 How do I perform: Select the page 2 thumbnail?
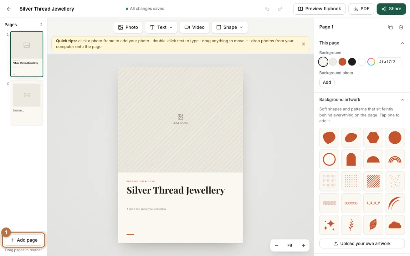point(27,103)
